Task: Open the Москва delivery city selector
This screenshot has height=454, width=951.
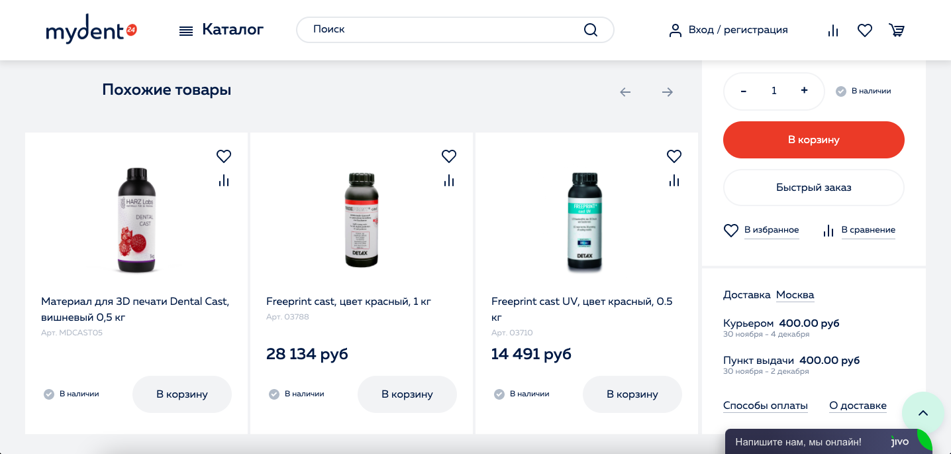Action: pos(795,294)
